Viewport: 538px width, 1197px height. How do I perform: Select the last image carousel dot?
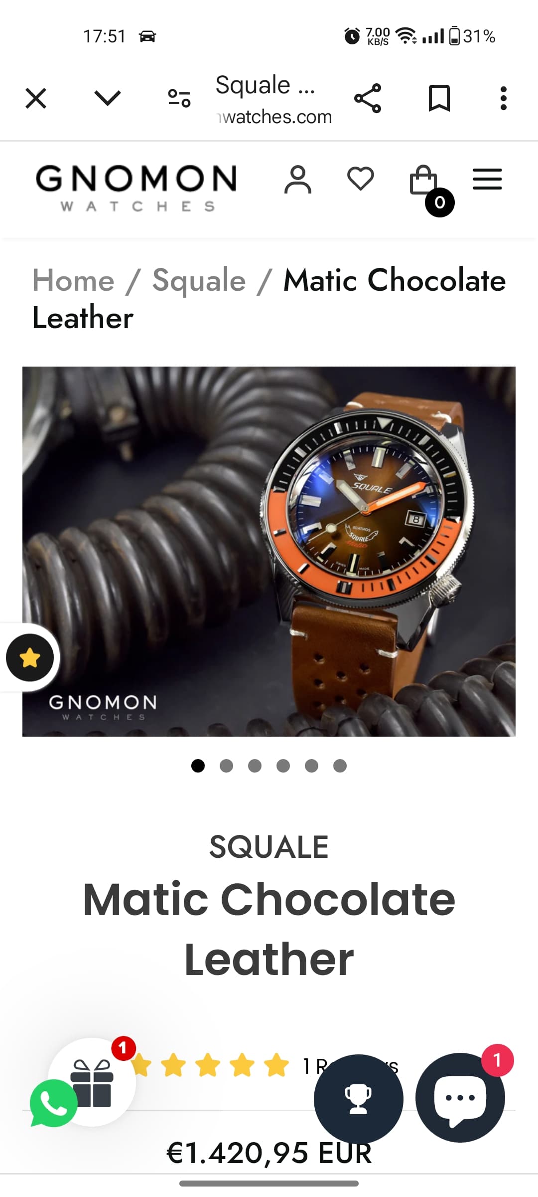click(x=340, y=766)
